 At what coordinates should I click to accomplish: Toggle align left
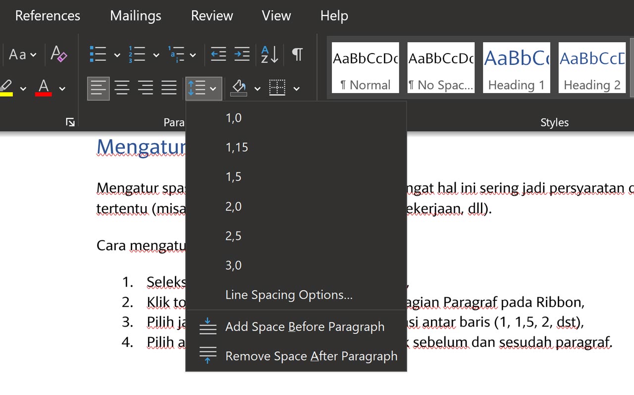98,88
